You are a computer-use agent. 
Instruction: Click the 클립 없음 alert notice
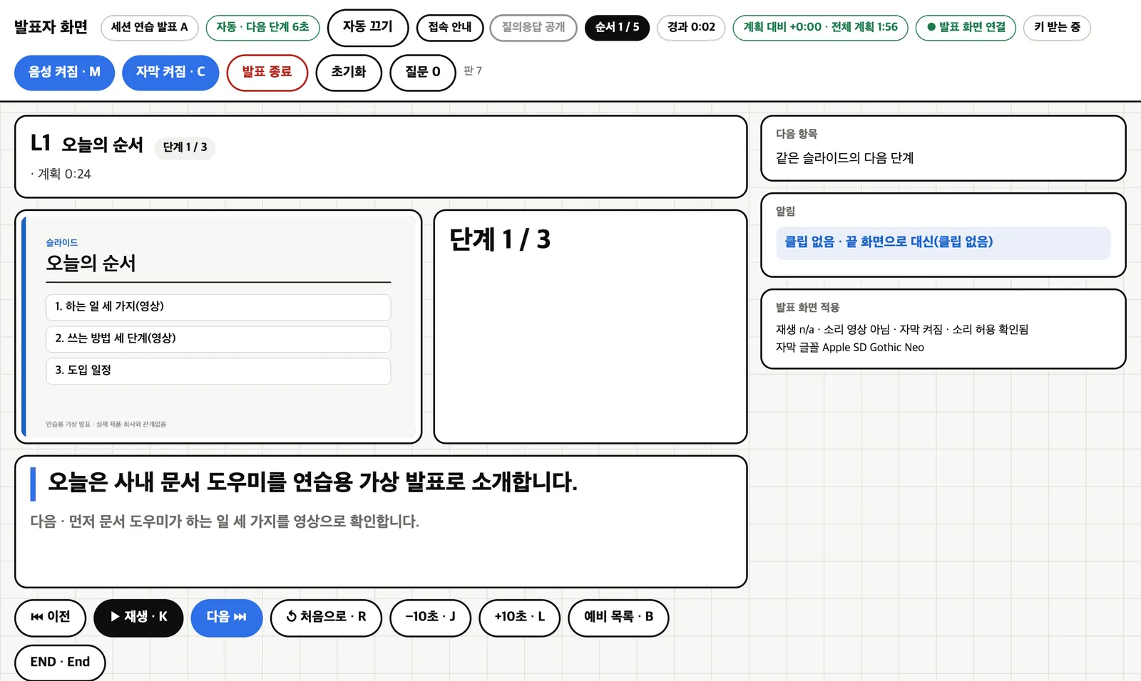[943, 243]
